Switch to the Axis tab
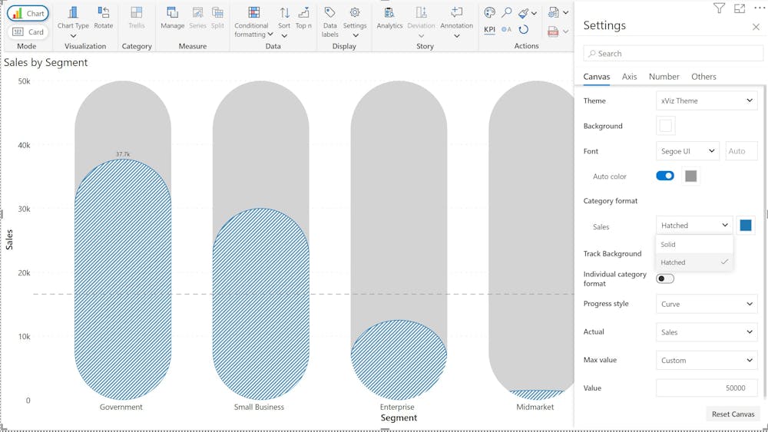Screen dimensions: 768x432 [629, 77]
